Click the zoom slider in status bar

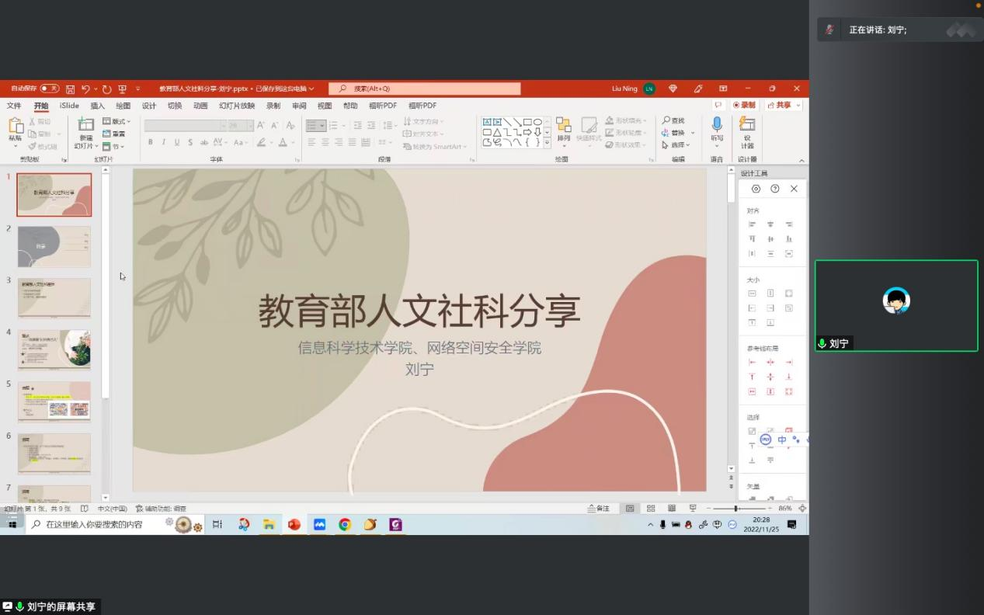[735, 509]
